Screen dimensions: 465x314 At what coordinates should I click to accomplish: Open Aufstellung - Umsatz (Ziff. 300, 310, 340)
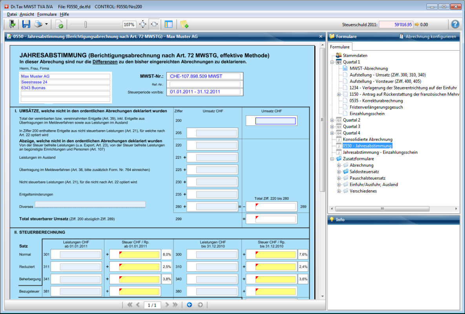388,75
